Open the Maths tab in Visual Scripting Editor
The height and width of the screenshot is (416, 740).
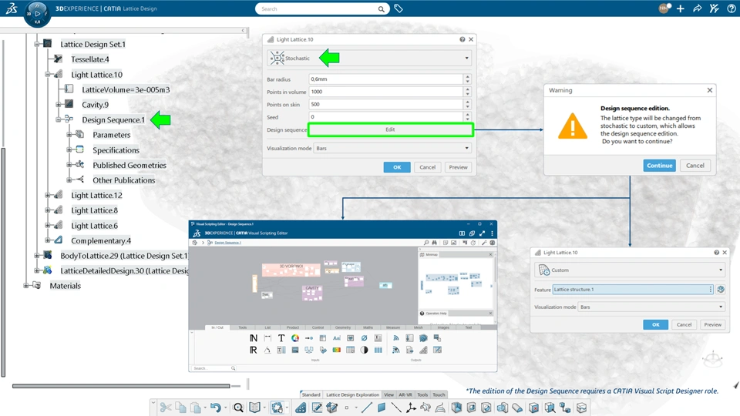pos(368,327)
